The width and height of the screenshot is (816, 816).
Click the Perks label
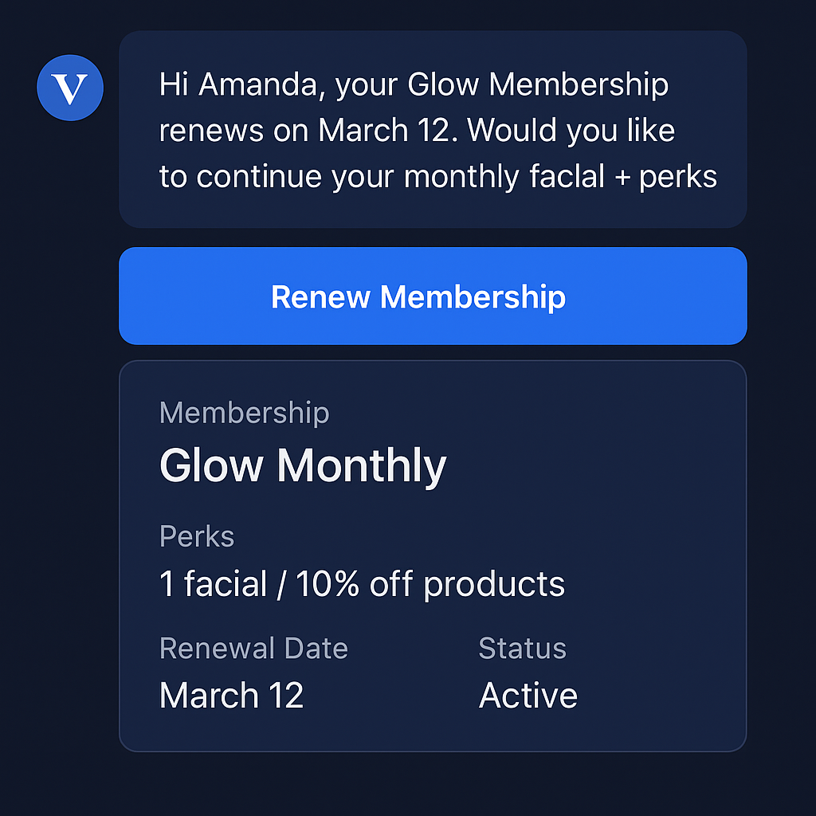tap(197, 536)
